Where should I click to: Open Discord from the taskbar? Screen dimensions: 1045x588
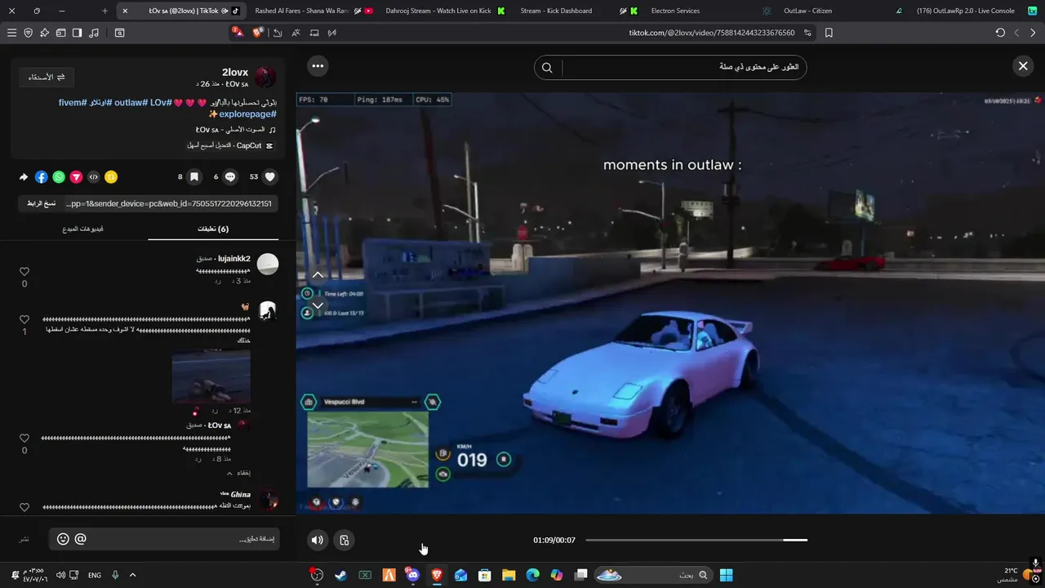point(412,575)
